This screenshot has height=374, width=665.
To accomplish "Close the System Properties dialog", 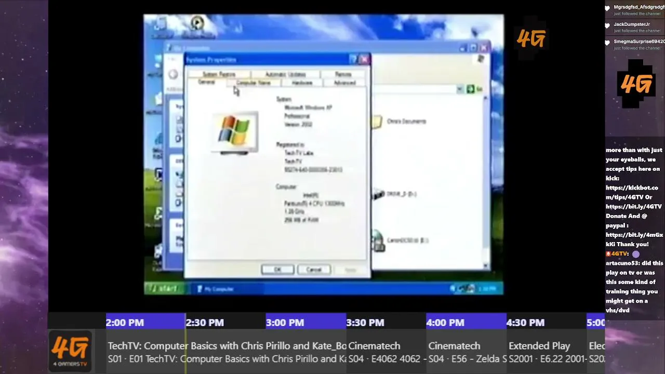I will point(364,59).
